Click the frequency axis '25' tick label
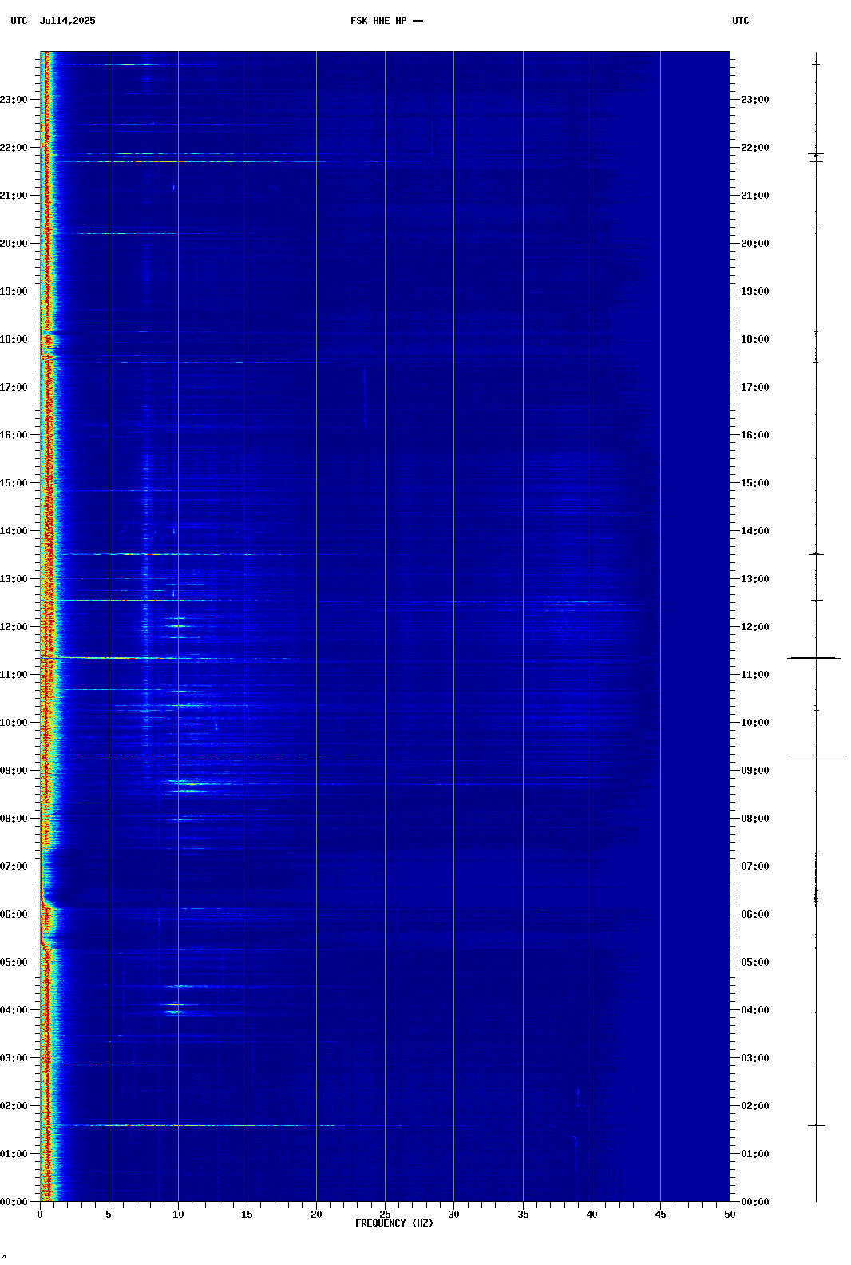Screen dimensions: 851x1265 (x=385, y=1215)
